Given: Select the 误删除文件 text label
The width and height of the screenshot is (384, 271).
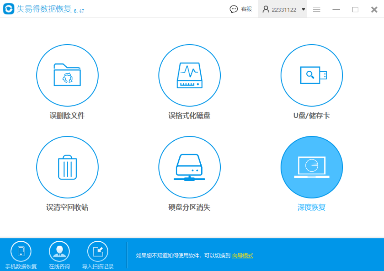Looking at the screenshot, I should (x=67, y=115).
